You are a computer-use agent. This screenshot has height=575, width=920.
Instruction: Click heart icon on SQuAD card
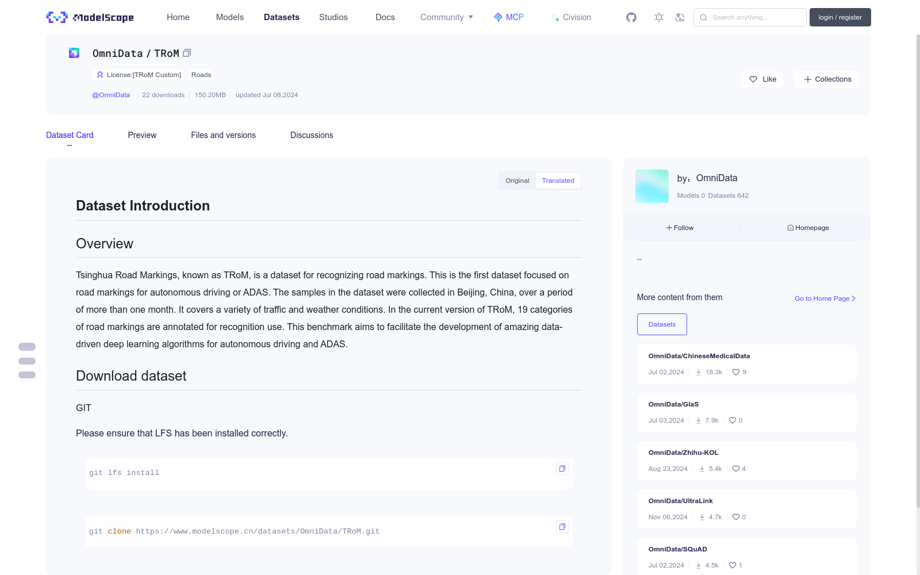click(733, 565)
